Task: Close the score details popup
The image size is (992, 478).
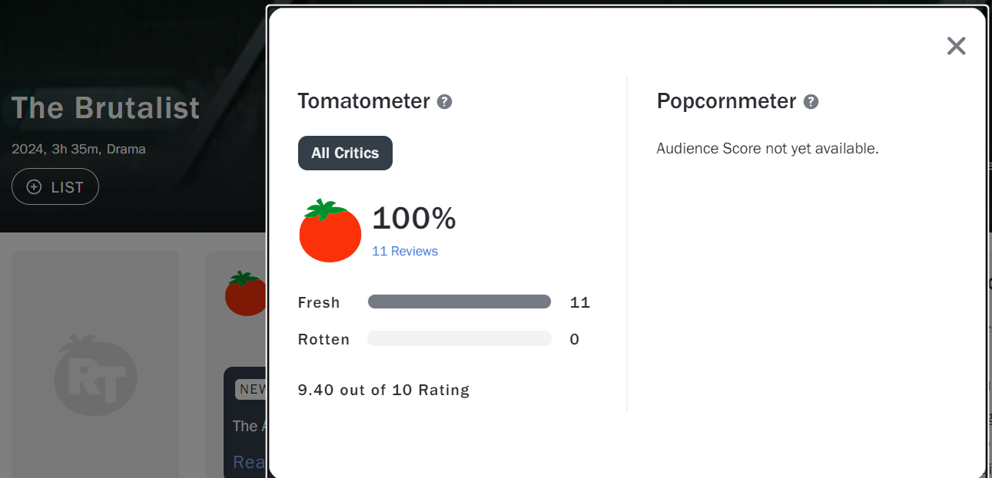Action: 956,46
